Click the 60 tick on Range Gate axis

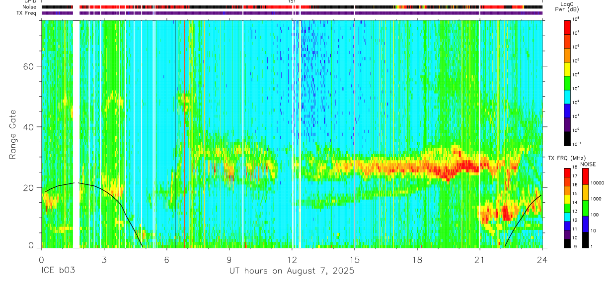click(x=29, y=66)
